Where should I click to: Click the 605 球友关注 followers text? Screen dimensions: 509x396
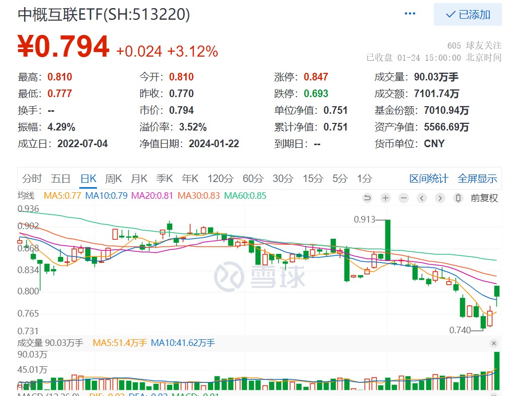click(x=474, y=46)
